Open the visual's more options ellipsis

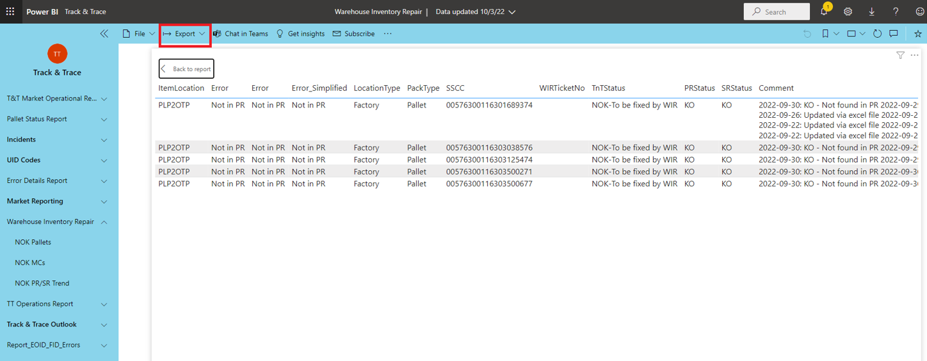point(914,56)
